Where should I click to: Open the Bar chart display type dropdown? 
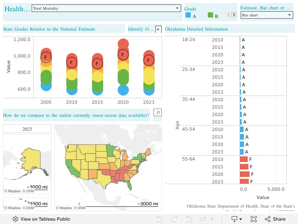(x=267, y=15)
